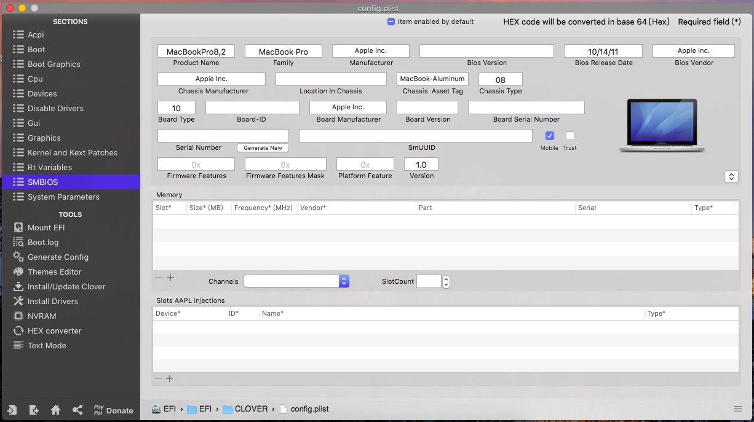This screenshot has width=754, height=422.
Task: Click the EFI folder in the path bar
Action: (x=199, y=408)
